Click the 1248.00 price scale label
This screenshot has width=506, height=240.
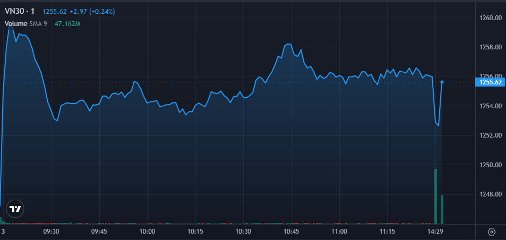pyautogui.click(x=491, y=194)
